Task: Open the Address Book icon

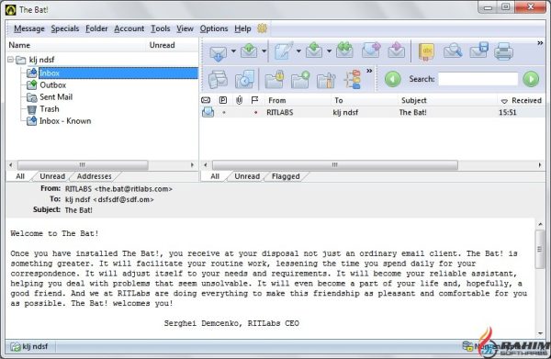Action: [426, 52]
